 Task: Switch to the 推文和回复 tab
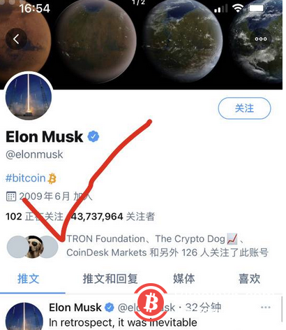pos(110,279)
